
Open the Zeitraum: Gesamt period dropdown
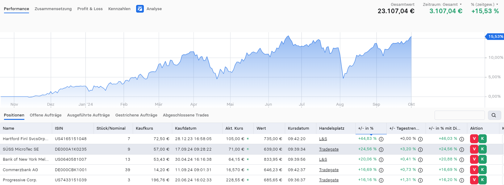click(x=442, y=5)
